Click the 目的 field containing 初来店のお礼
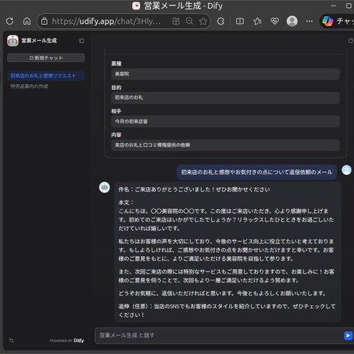This screenshot has height=354, width=354. click(x=226, y=97)
